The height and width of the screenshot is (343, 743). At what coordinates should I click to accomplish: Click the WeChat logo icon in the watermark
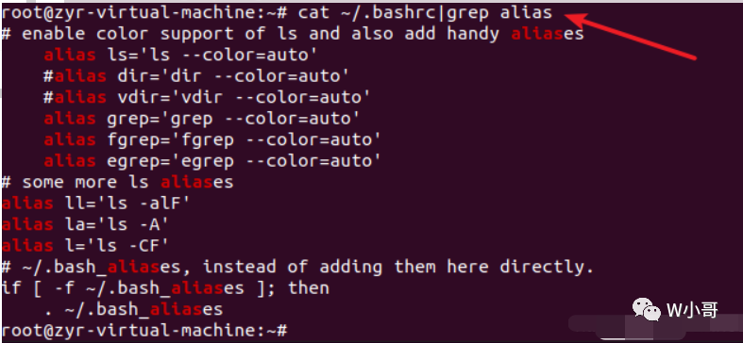coord(647,309)
